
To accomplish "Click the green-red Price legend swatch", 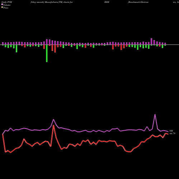I will (x=2, y=8).
